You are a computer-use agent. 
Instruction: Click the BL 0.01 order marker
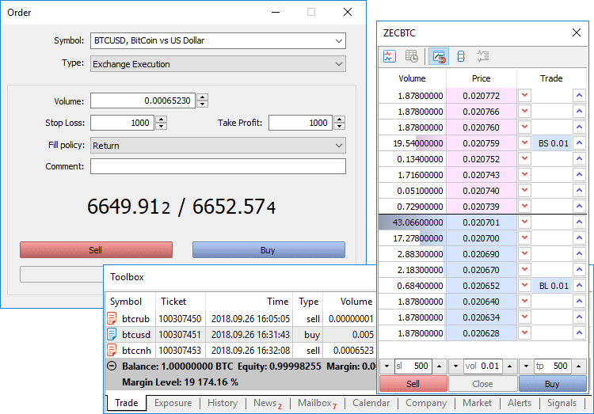[x=553, y=286]
